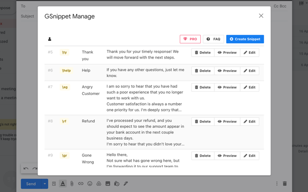Click the Thank you snippet body text
Image resolution: width=308 pixels, height=192 pixels.
point(142,54)
